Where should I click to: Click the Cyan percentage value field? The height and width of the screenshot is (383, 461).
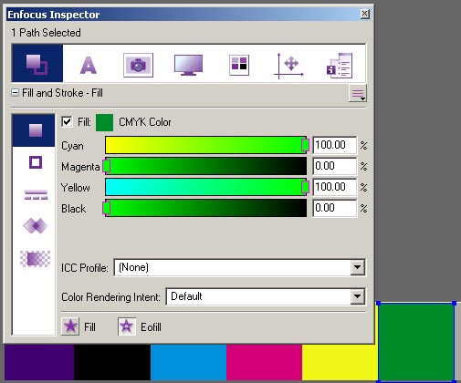click(x=334, y=145)
